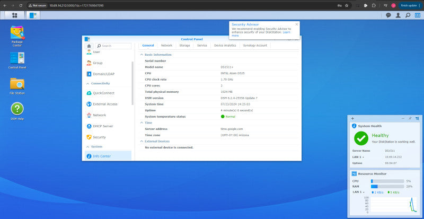Click the browser address bar URL
The height and width of the screenshot is (219, 424).
[76, 5]
